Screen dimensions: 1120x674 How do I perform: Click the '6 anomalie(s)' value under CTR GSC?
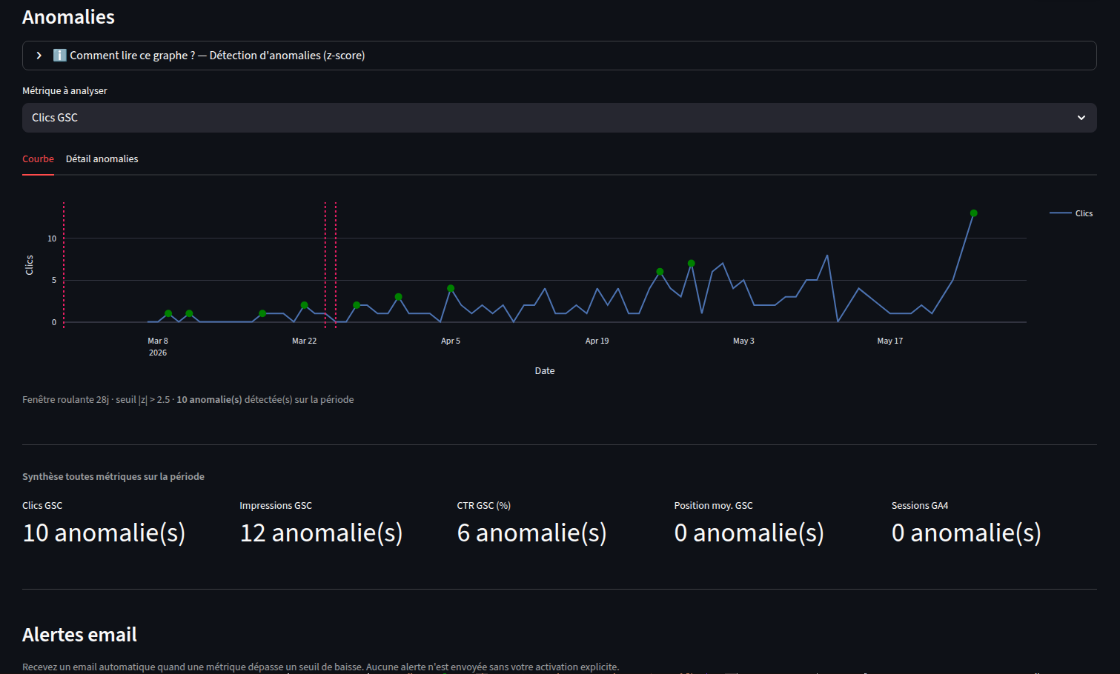531,533
